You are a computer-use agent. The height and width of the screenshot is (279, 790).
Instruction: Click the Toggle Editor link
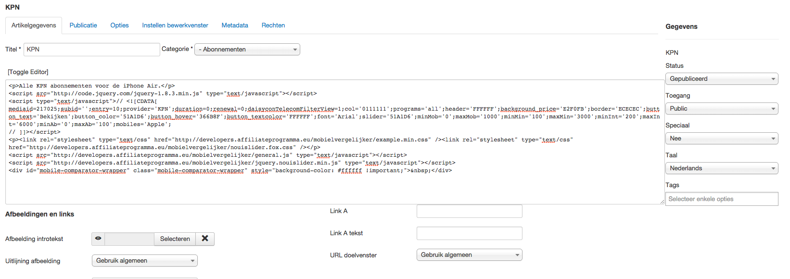28,72
